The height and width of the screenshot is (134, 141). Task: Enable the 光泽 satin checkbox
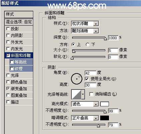8,75
